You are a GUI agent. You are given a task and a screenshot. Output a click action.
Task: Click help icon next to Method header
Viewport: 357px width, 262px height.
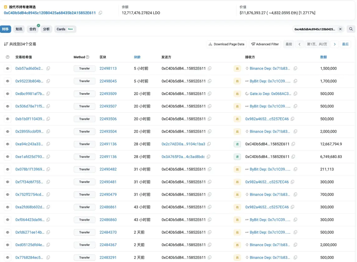tap(87, 57)
